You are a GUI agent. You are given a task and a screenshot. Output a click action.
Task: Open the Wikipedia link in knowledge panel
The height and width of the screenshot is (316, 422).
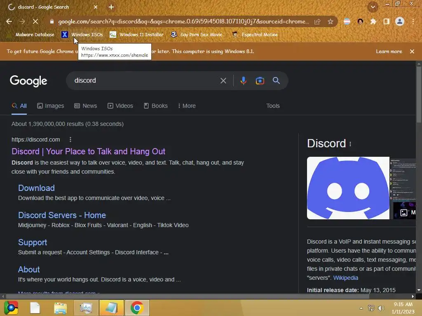pyautogui.click(x=346, y=278)
